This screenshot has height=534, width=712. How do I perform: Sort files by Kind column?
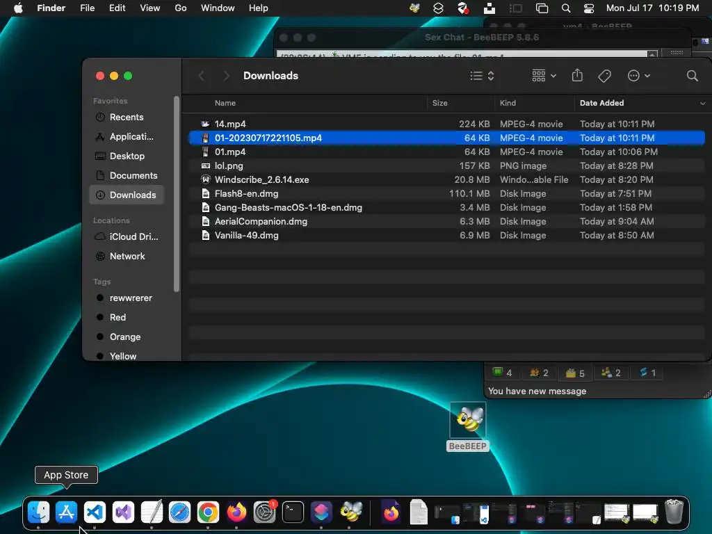pos(508,103)
